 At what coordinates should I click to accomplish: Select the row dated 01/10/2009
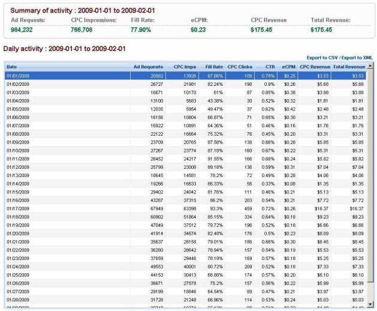(180, 150)
